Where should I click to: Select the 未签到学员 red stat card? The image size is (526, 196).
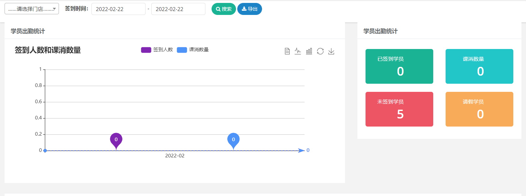pyautogui.click(x=399, y=109)
